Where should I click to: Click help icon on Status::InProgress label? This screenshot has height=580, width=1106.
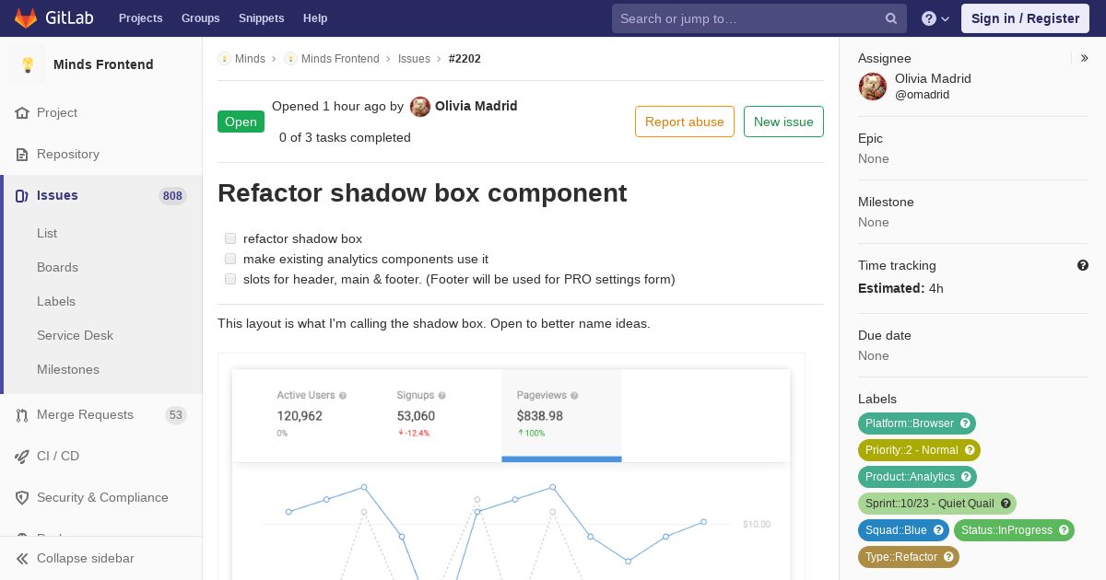pos(1065,530)
